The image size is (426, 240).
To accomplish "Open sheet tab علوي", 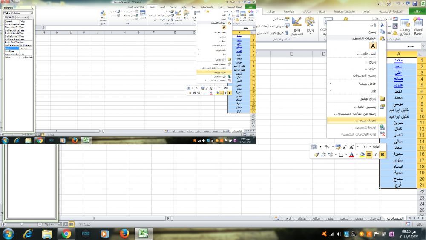I will click(302, 218).
